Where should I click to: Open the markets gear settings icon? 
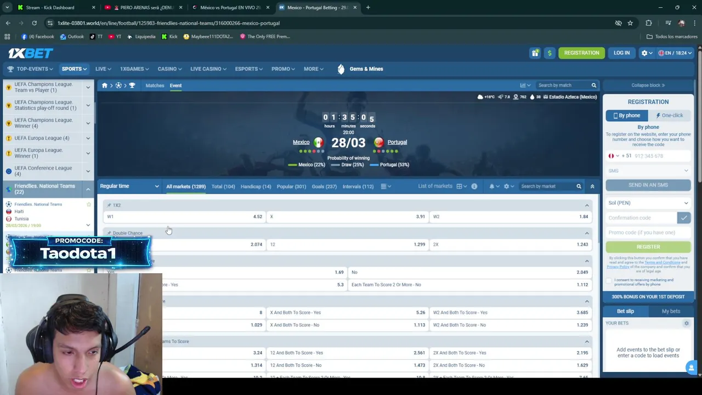coord(506,187)
